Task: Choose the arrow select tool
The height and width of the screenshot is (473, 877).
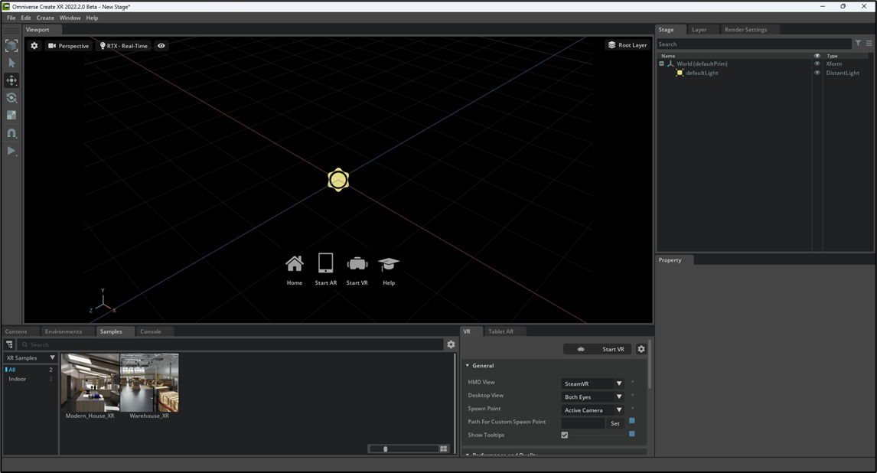Action: pos(11,64)
